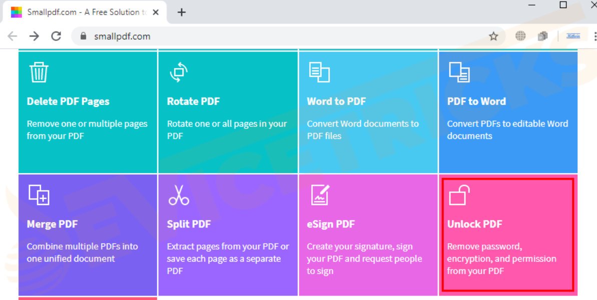The height and width of the screenshot is (300, 597).
Task: Open the globe extension icon
Action: 520,36
